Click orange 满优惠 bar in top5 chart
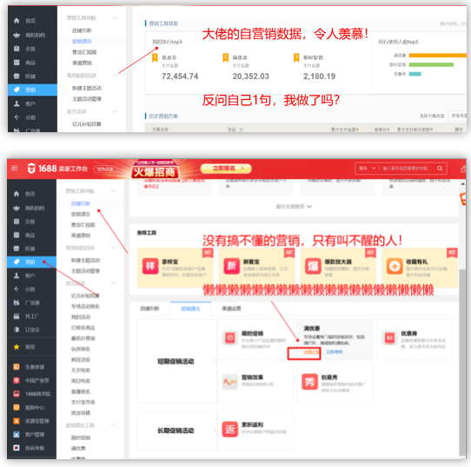471x467 pixels. coord(438,56)
